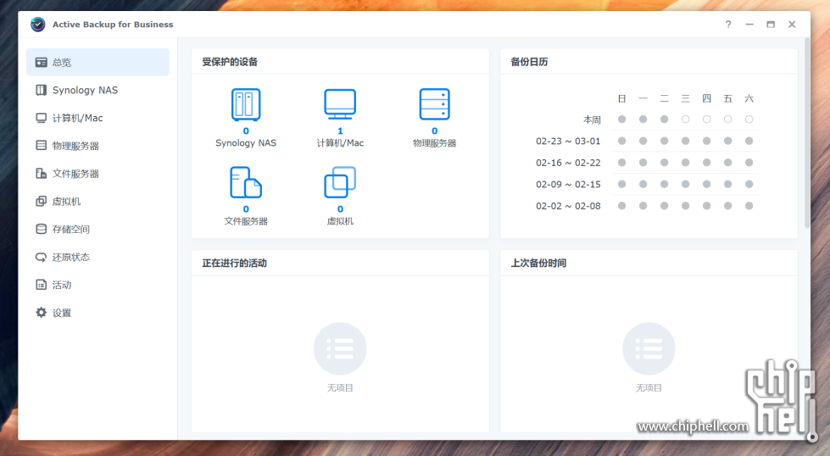The image size is (830, 456).
Task: Click the 备份日历 panel title
Action: point(529,62)
